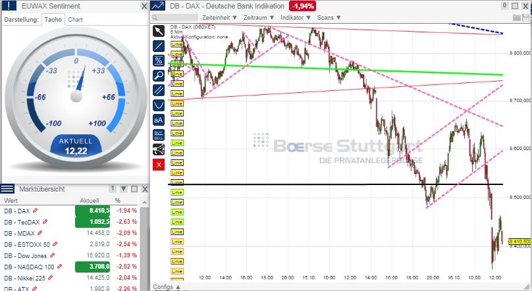
Task: Select the aA text annotation tool
Action: click(x=159, y=120)
